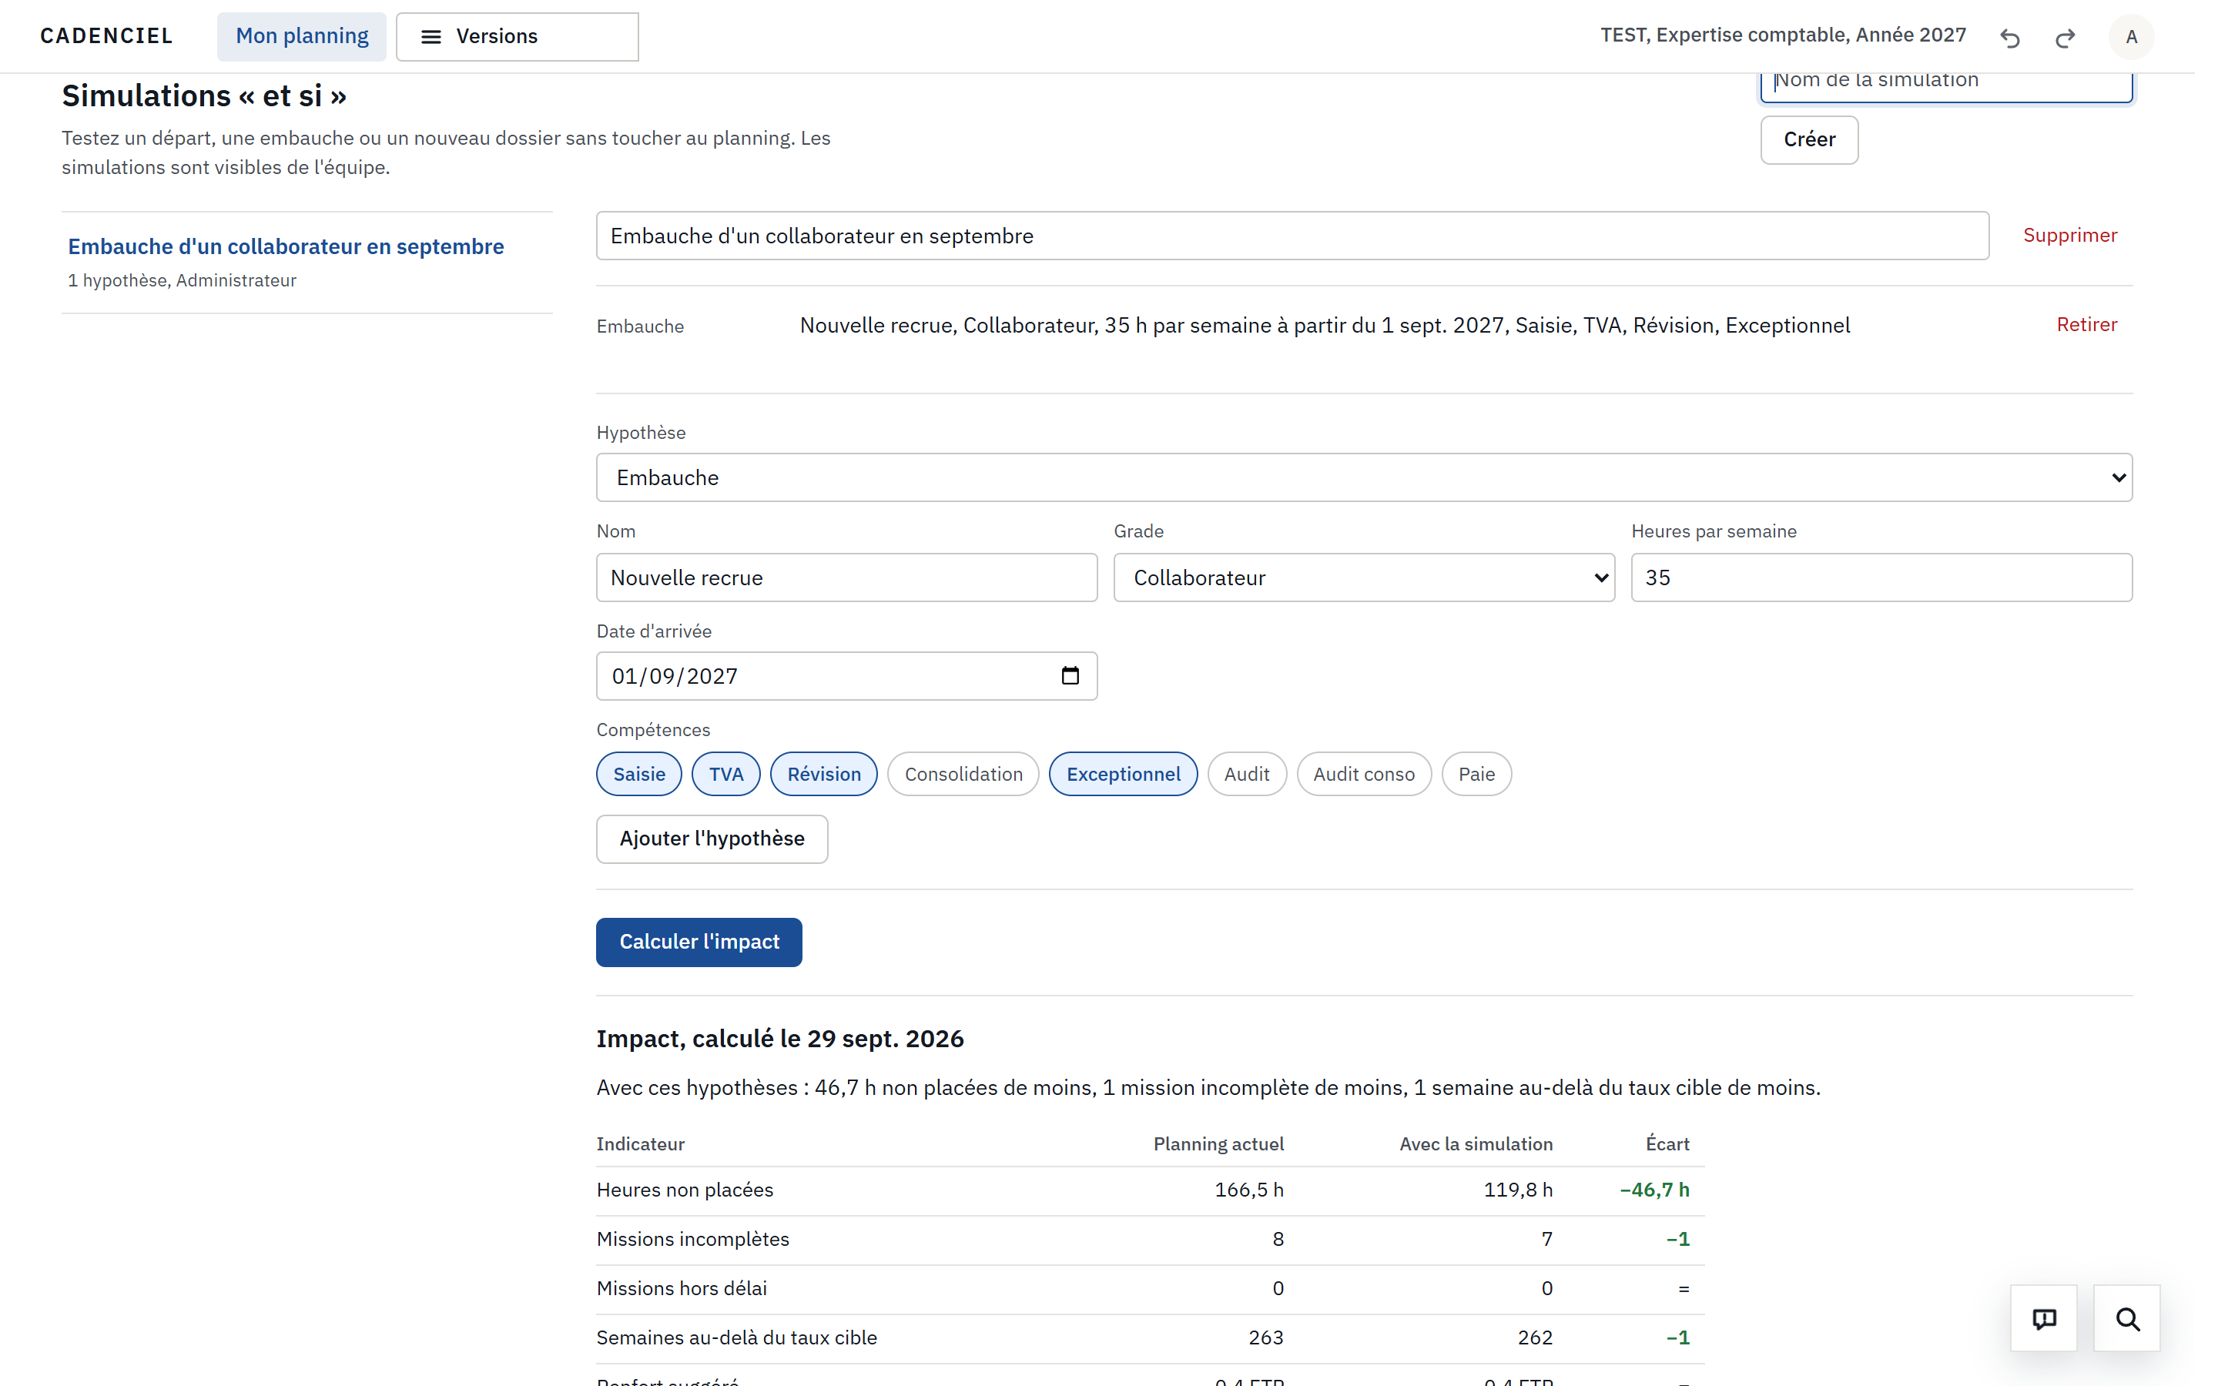Open the magnifier search icon
Screen dimensions: 2218x1386
2127,1318
